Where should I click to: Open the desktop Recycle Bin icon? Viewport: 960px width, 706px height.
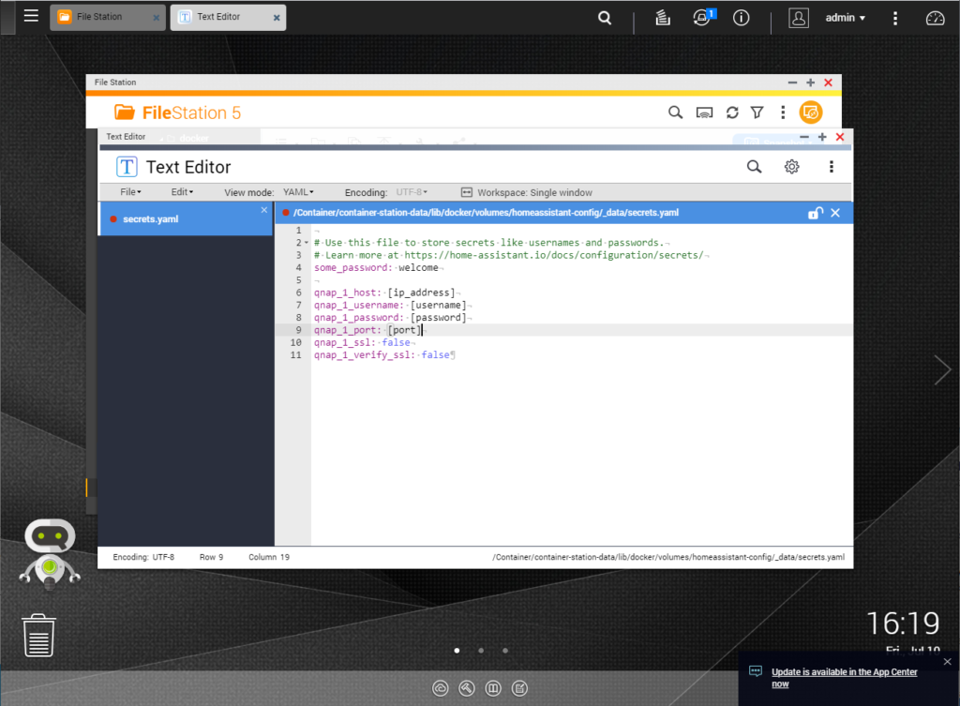pyautogui.click(x=38, y=636)
